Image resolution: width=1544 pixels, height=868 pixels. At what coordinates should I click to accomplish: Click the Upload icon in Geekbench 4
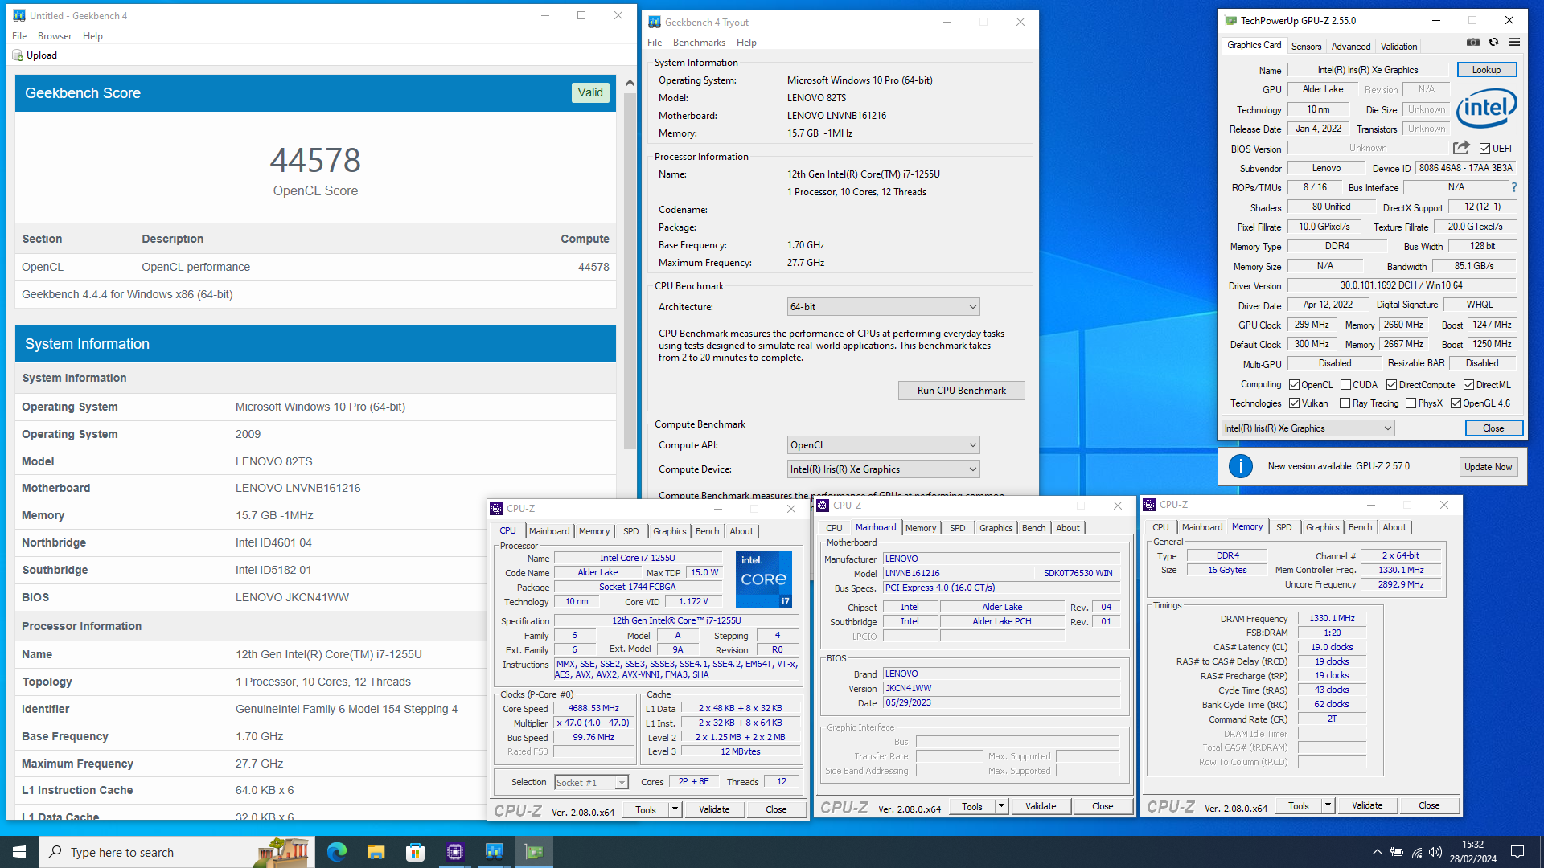point(18,55)
